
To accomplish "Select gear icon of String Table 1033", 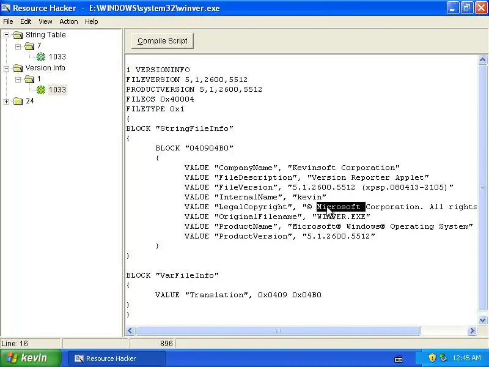I will click(41, 57).
